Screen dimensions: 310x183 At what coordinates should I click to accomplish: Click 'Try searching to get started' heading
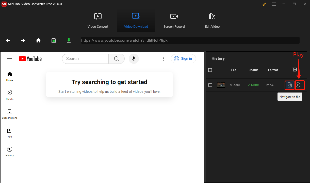coord(109,82)
